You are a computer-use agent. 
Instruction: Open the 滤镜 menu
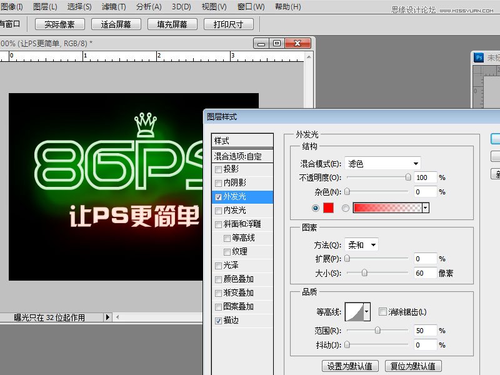click(114, 7)
